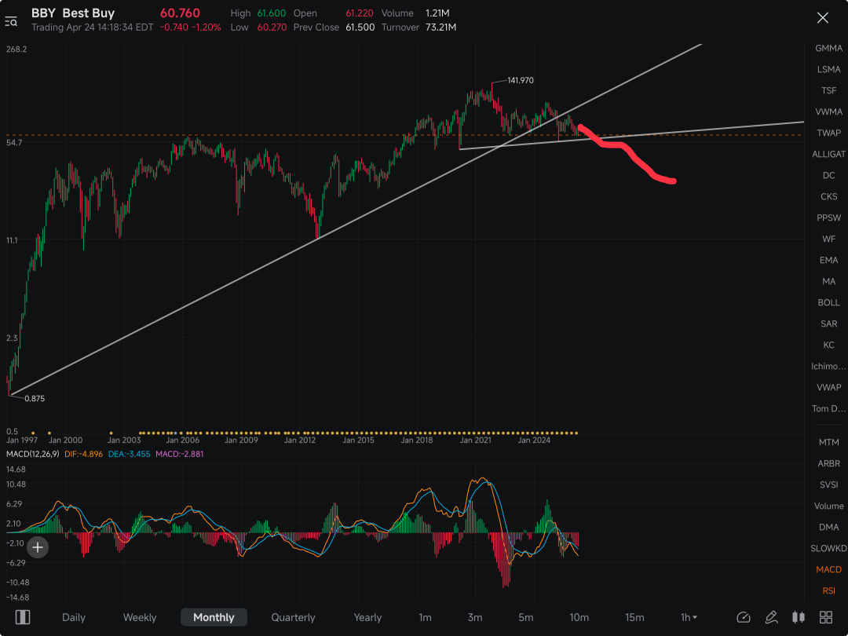This screenshot has width=848, height=636.
Task: Click the red drawn projection line
Action: tap(627, 154)
